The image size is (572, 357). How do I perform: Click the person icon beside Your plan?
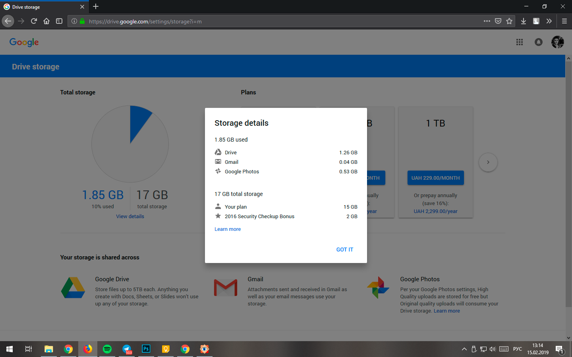pyautogui.click(x=218, y=206)
